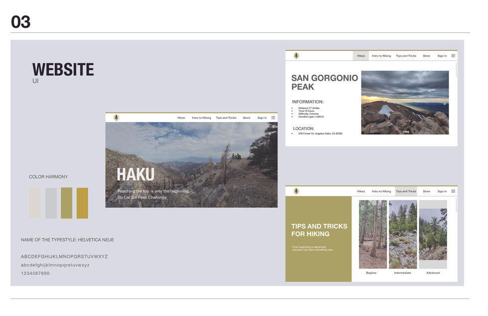Pick the light gray color harmony swatch

click(x=51, y=203)
